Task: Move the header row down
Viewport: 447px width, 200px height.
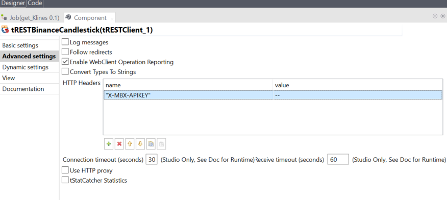Action: click(x=140, y=144)
